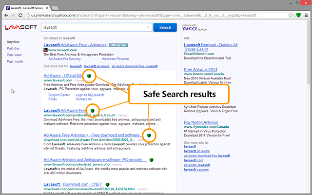Open 'Lavasoft Removal - Deletes All Traces Easily!' ad

(211, 47)
